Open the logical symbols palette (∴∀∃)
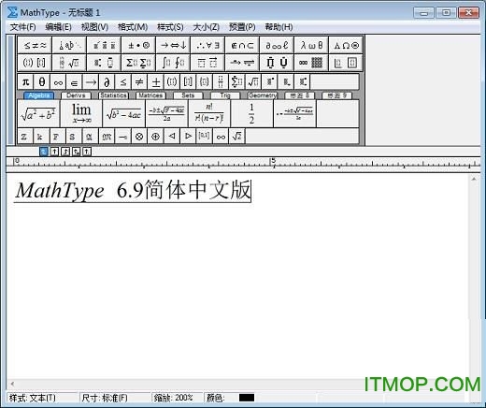The width and height of the screenshot is (486, 408). pos(207,46)
